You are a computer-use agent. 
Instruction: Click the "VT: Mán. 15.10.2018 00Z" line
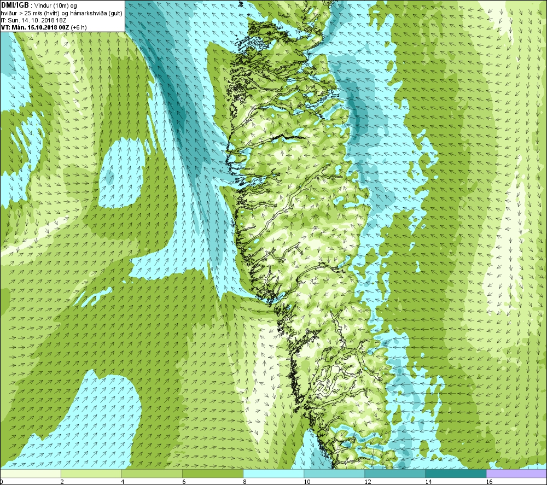pyautogui.click(x=35, y=27)
